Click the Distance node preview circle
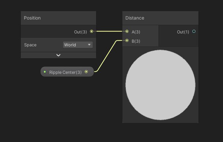Image resolution: width=223 pixels, height=142 pixels. (160, 85)
